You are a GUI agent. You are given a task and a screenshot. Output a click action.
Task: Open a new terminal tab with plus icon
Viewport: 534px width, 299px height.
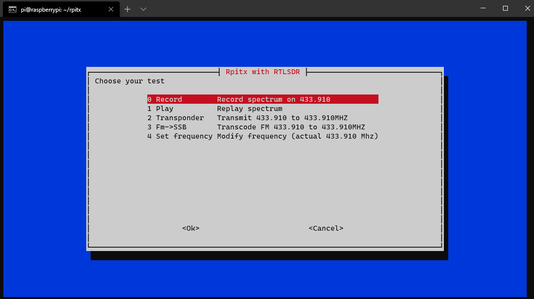(x=127, y=9)
